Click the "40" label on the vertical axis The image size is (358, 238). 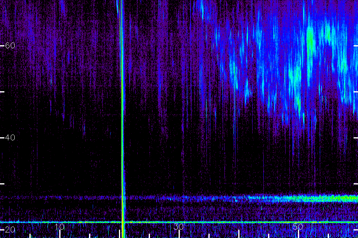click(x=10, y=138)
